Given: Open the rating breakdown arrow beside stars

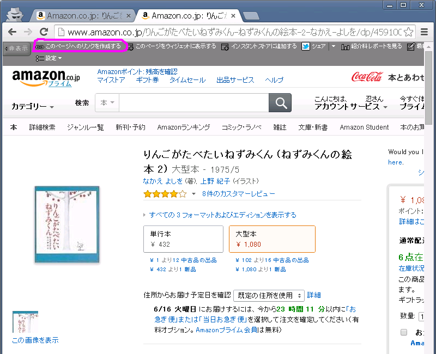Looking at the screenshot, I should point(194,194).
